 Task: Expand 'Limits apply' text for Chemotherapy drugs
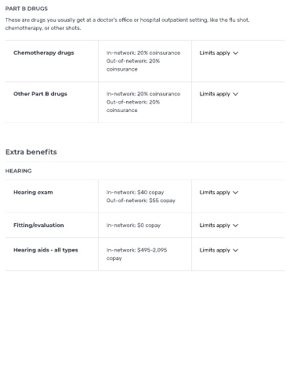point(215,53)
